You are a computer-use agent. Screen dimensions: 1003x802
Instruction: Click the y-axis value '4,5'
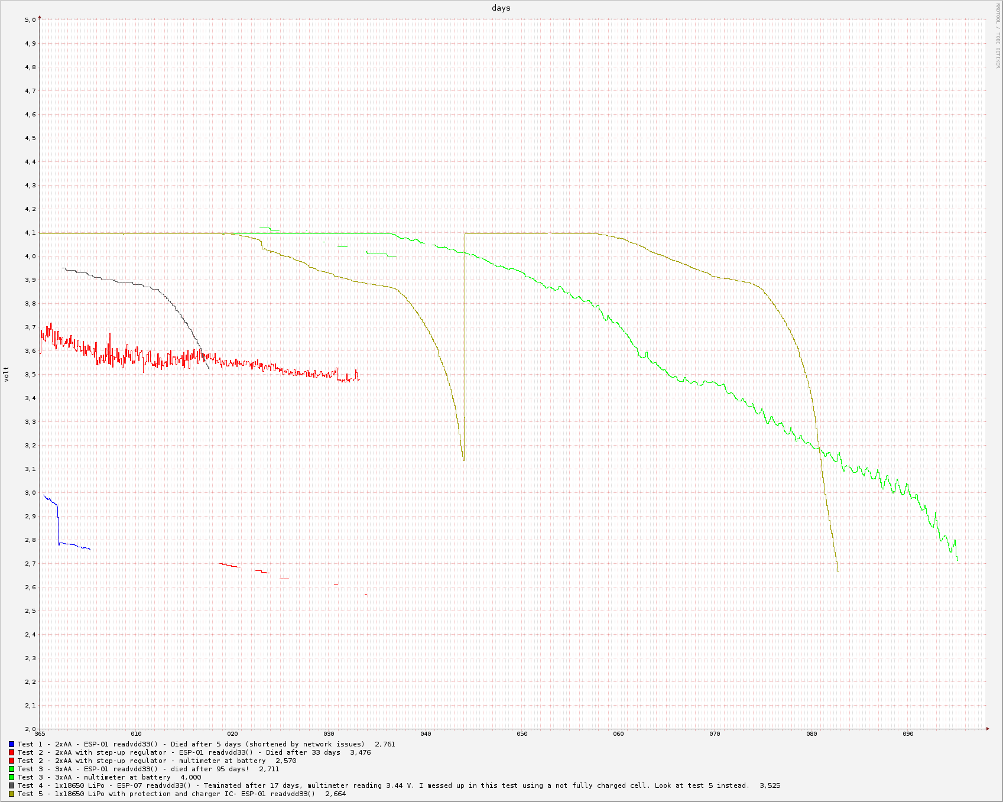pos(30,138)
